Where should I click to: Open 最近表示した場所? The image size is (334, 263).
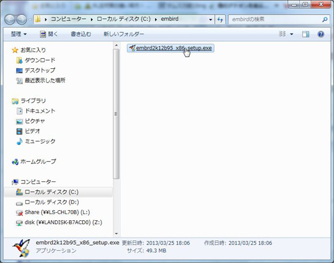pyautogui.click(x=45, y=80)
